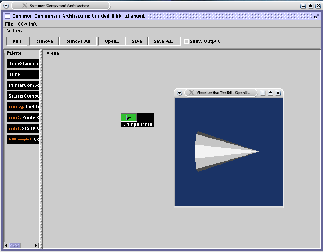Open the CCA Info menu
Image resolution: width=323 pixels, height=252 pixels.
click(x=28, y=24)
